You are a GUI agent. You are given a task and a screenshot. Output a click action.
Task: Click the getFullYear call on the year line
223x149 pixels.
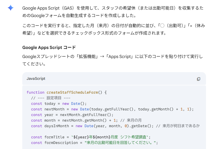(98, 115)
